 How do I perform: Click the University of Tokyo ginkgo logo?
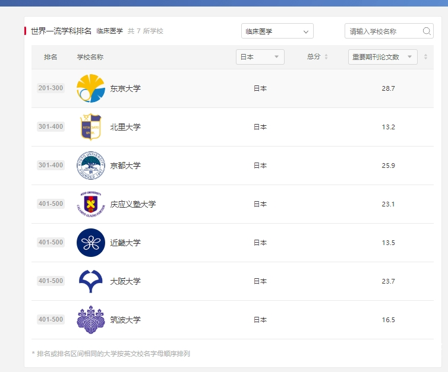click(x=91, y=88)
